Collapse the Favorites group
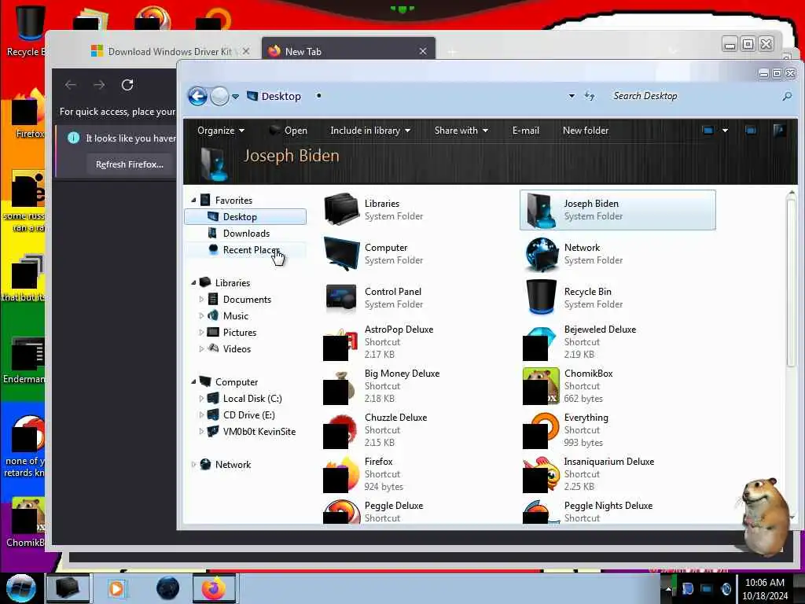The height and width of the screenshot is (604, 805). 193,200
